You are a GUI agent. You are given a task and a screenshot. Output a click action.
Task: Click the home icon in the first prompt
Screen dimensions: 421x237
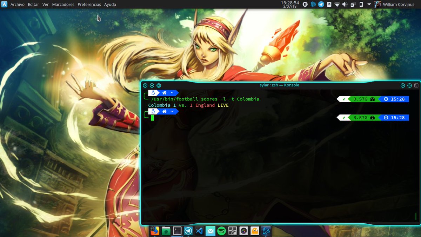164,93
